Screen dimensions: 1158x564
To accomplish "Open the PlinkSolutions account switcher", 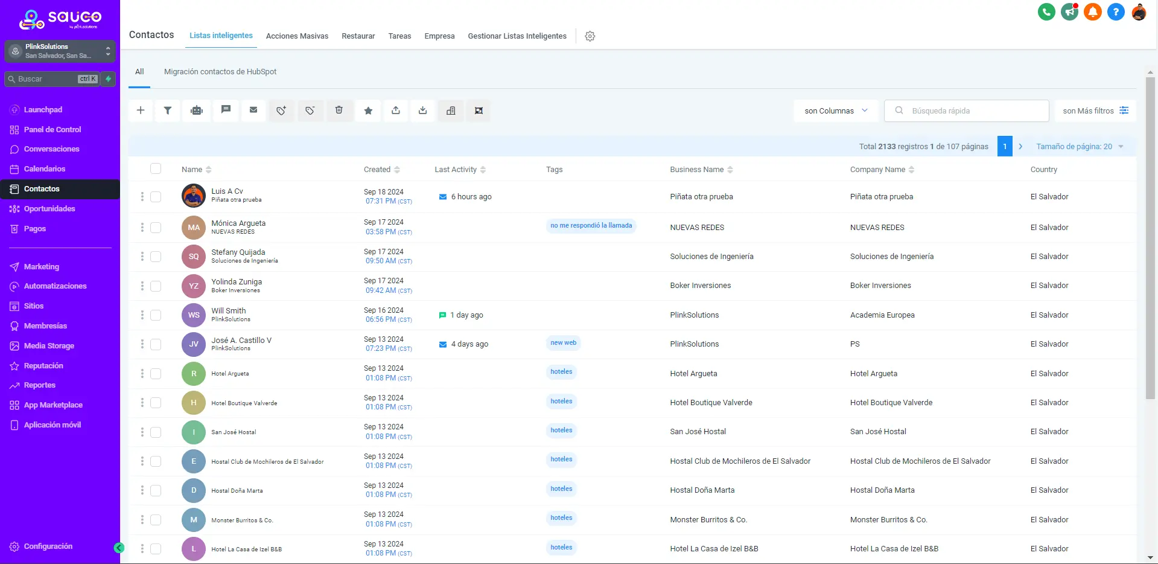I will (60, 51).
